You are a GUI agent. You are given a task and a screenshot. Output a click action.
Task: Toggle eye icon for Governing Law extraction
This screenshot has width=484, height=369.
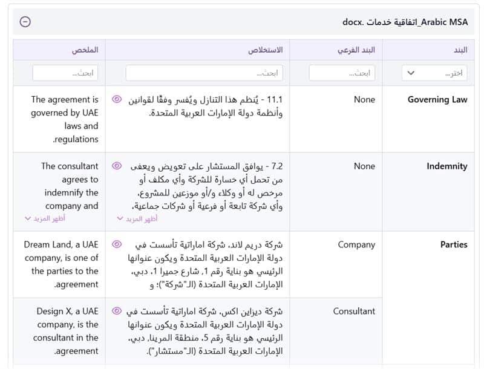coord(117,99)
